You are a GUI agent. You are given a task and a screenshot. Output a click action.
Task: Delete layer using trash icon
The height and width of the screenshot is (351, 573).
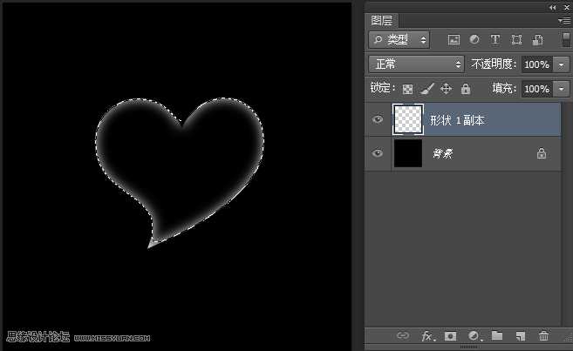pyautogui.click(x=544, y=335)
